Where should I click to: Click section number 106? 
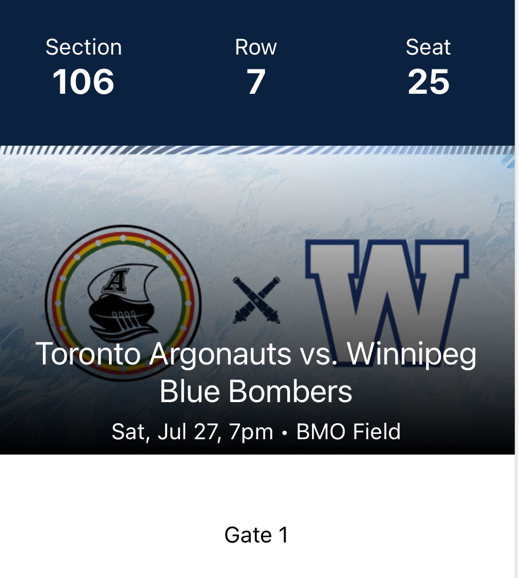(84, 82)
